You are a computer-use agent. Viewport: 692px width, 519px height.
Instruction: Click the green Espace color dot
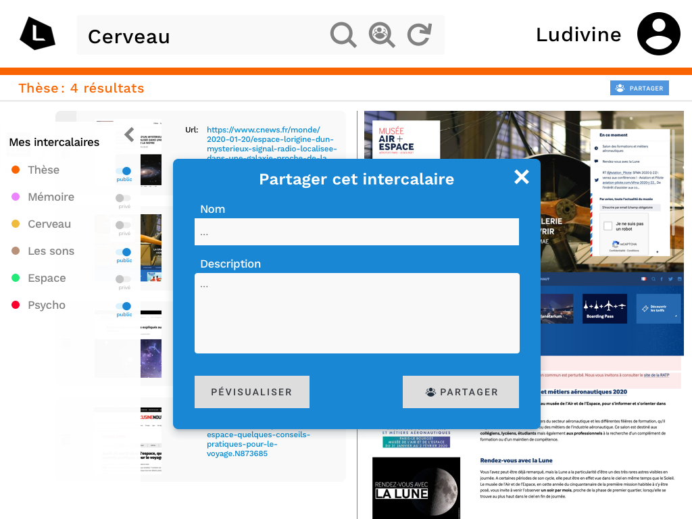click(16, 278)
